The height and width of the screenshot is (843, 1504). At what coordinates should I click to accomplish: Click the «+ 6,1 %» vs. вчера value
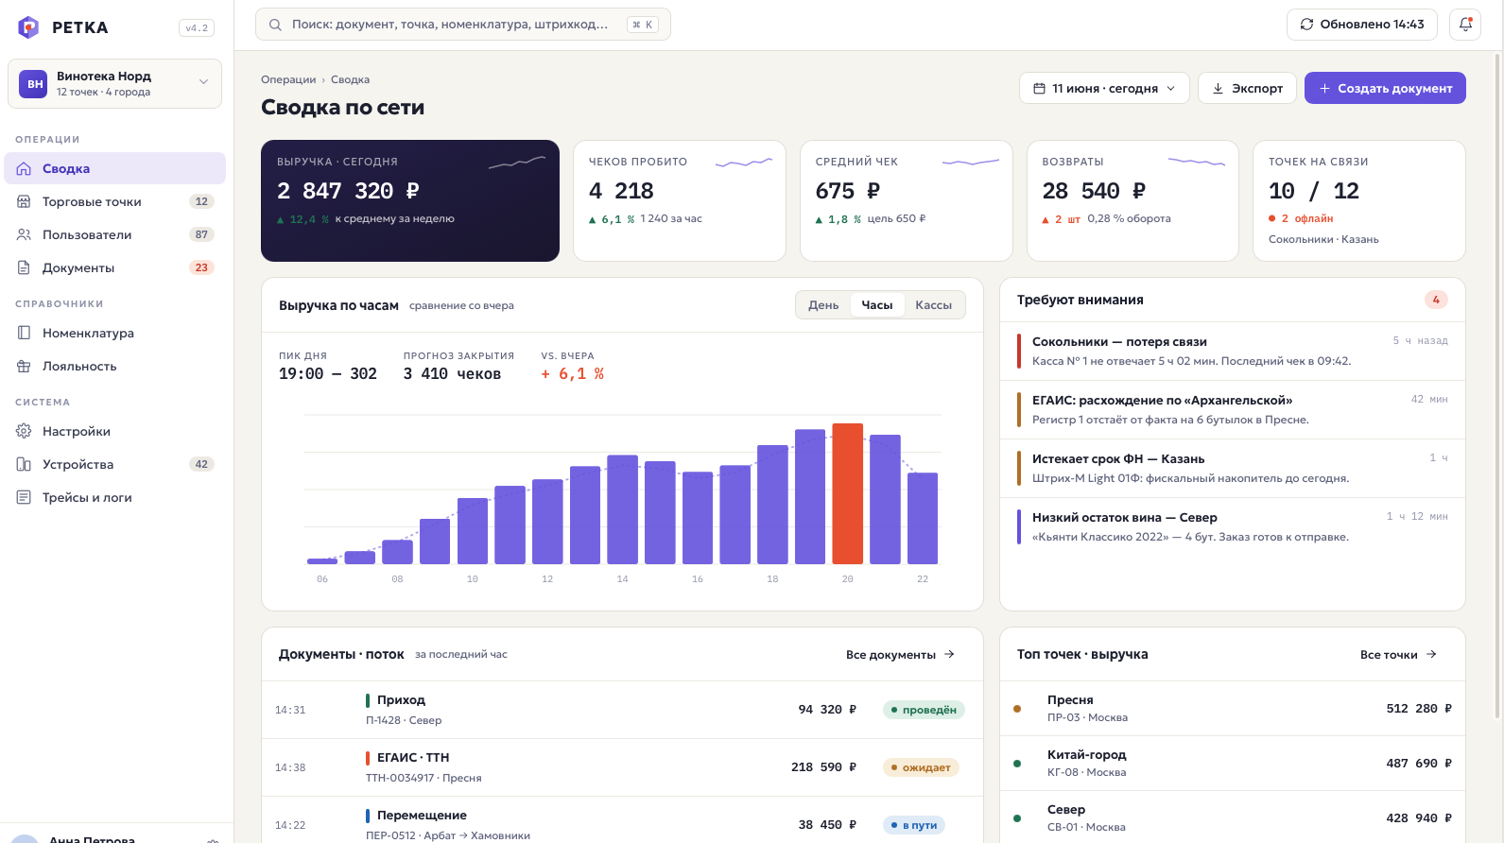click(x=573, y=374)
